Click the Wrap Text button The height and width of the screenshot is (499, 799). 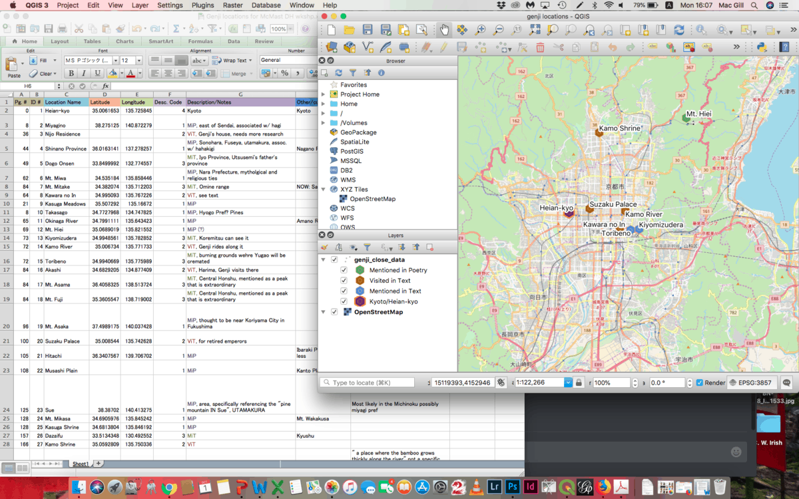point(230,60)
